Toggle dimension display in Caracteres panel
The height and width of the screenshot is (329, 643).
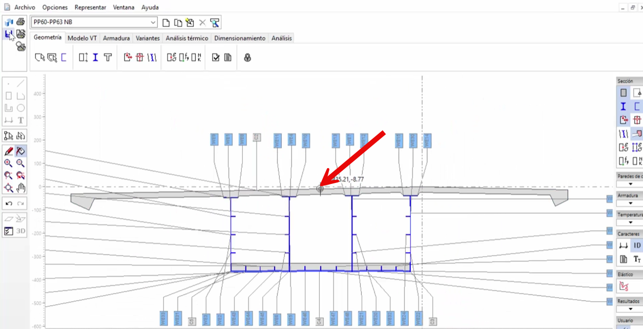click(624, 245)
